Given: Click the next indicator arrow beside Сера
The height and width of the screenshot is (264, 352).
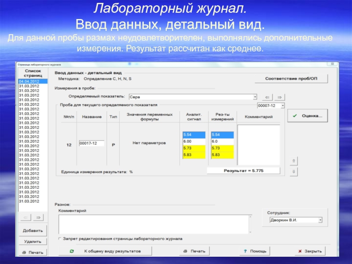Looking at the screenshot, I should (279, 97).
